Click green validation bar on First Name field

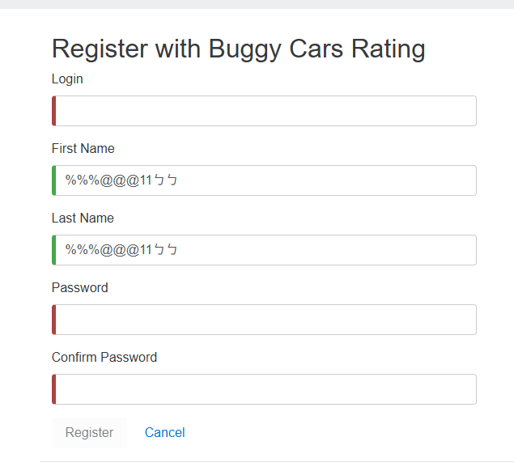tap(54, 180)
